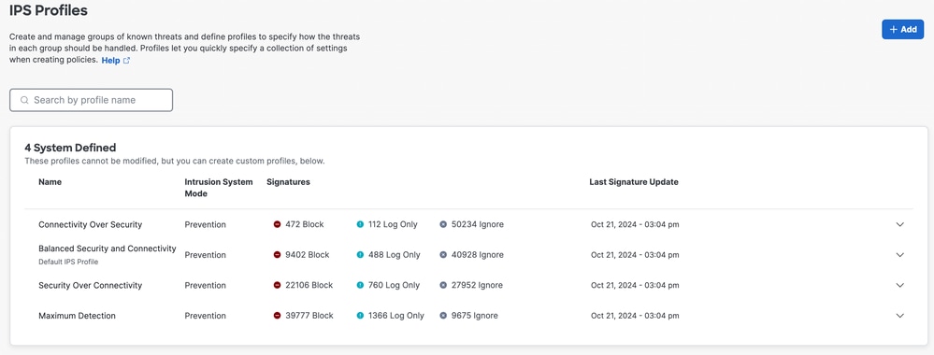Screen dimensions: 934x355
Task: Click the Name column header
Action: pos(50,182)
